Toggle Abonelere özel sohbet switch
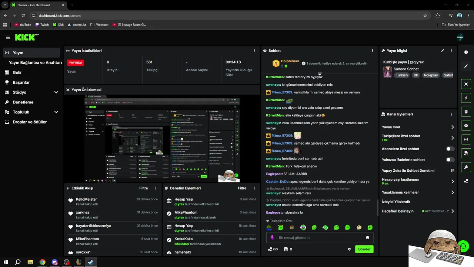This screenshot has width=474, height=267. pos(450,149)
